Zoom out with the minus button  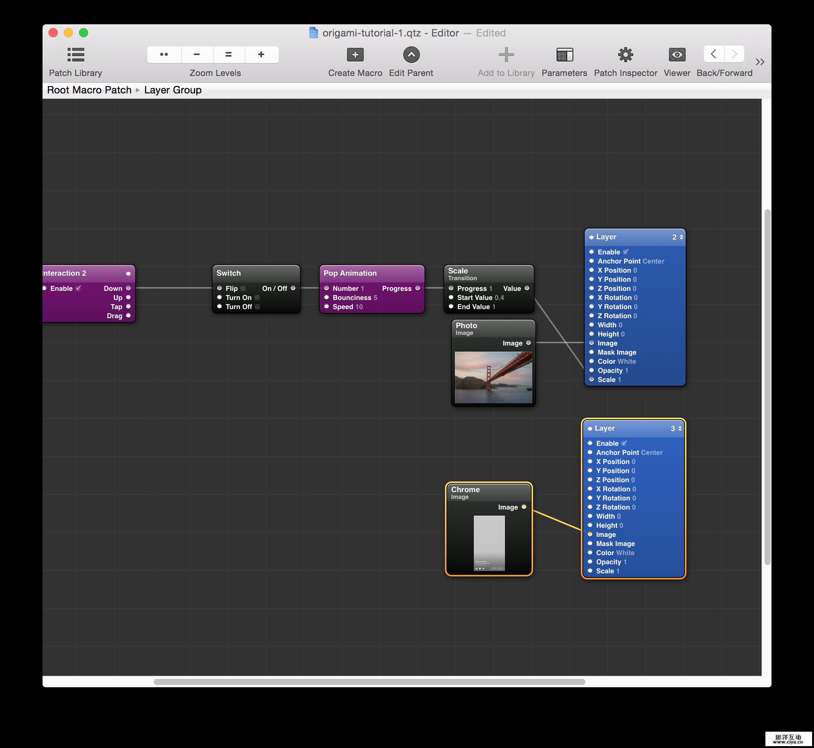(197, 54)
